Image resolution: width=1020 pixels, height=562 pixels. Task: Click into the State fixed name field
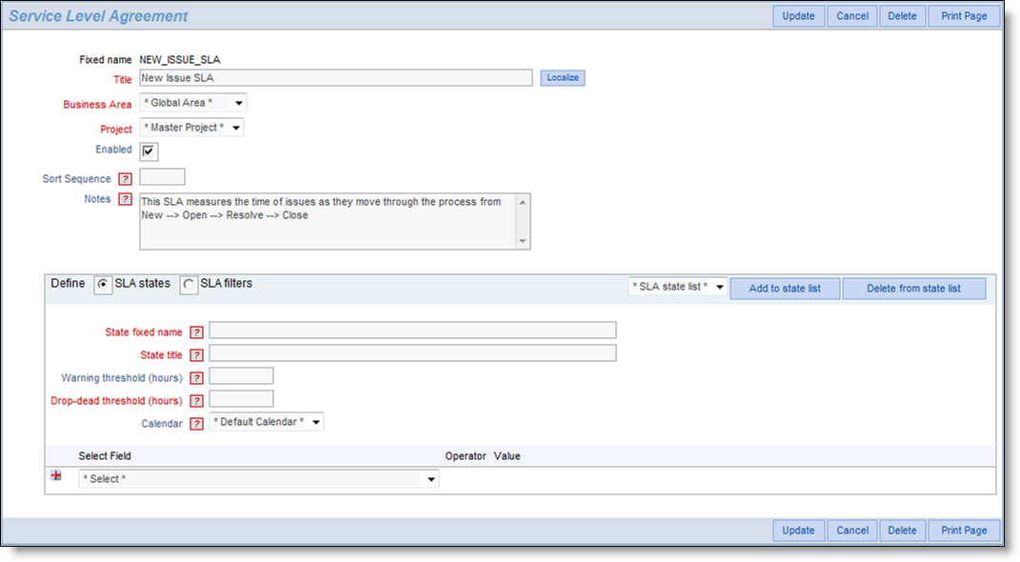pyautogui.click(x=412, y=331)
